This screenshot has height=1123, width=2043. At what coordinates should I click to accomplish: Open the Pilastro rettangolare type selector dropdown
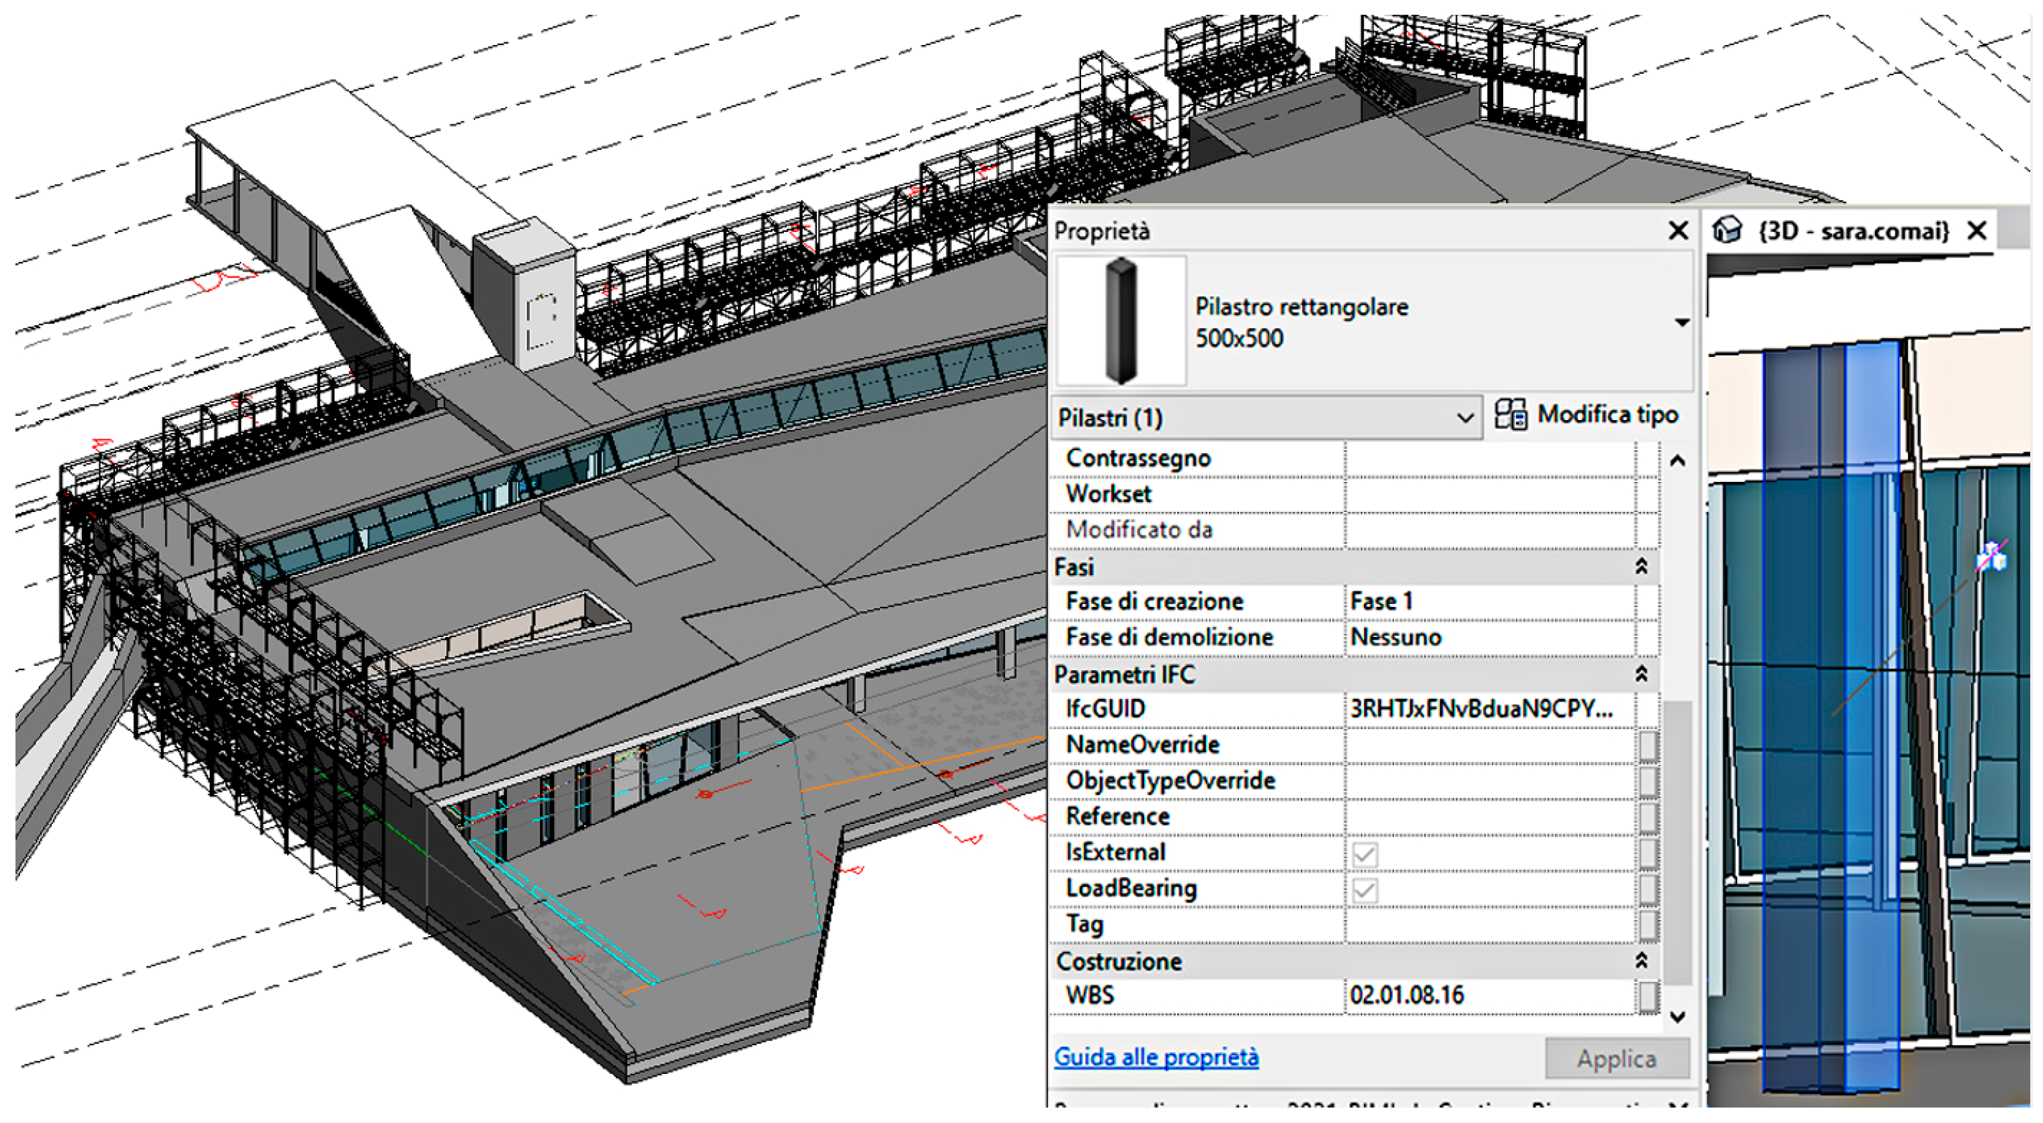[x=1681, y=322]
